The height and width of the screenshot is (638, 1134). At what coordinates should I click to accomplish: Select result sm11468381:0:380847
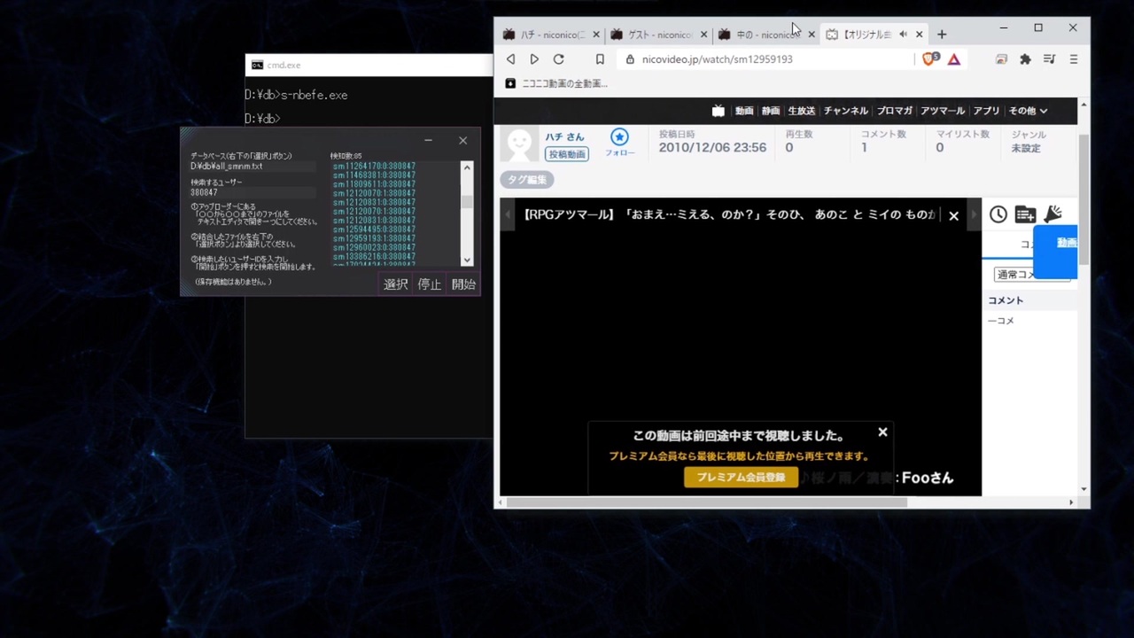(374, 175)
